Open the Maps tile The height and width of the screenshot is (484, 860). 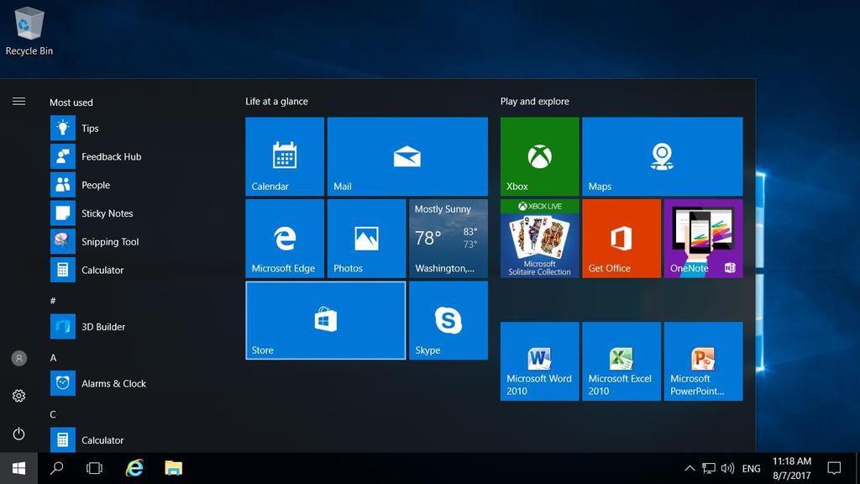click(x=663, y=156)
